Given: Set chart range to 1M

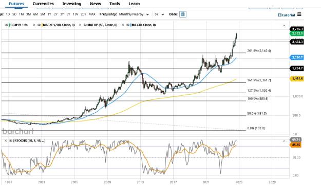Looking at the screenshot, I should 21,14.
